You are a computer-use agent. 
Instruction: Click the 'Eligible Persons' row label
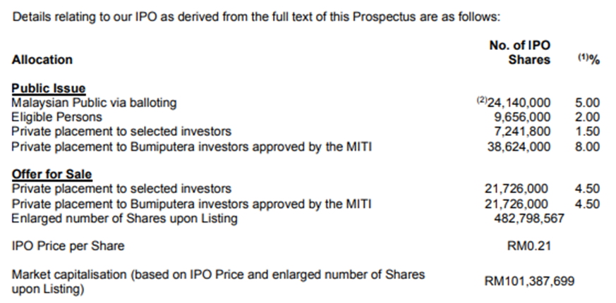pyautogui.click(x=57, y=117)
